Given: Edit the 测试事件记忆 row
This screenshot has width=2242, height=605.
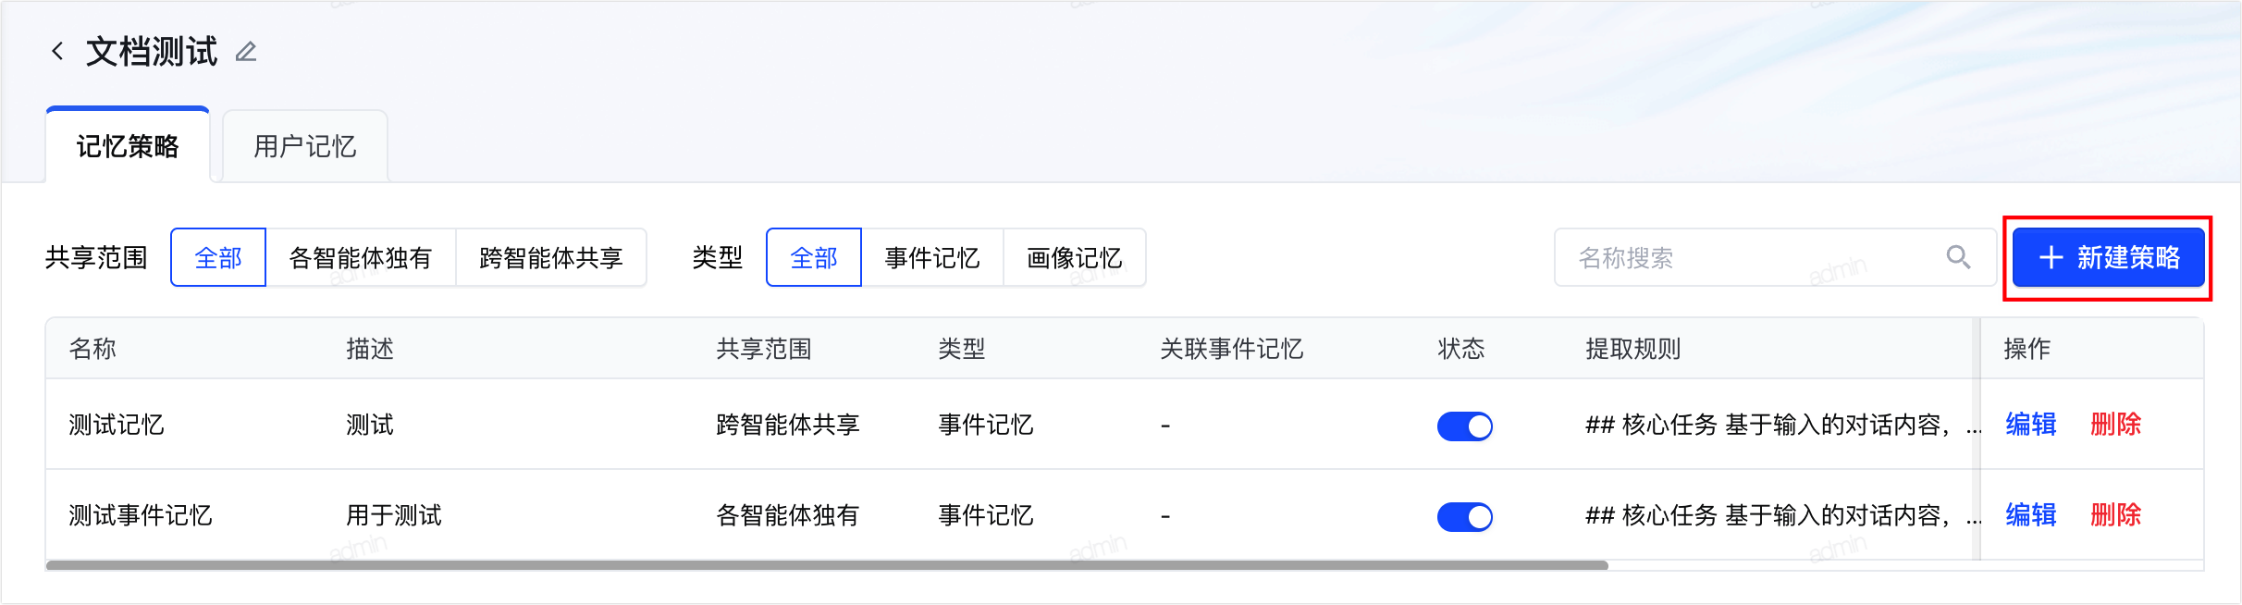Looking at the screenshot, I should click(2031, 515).
